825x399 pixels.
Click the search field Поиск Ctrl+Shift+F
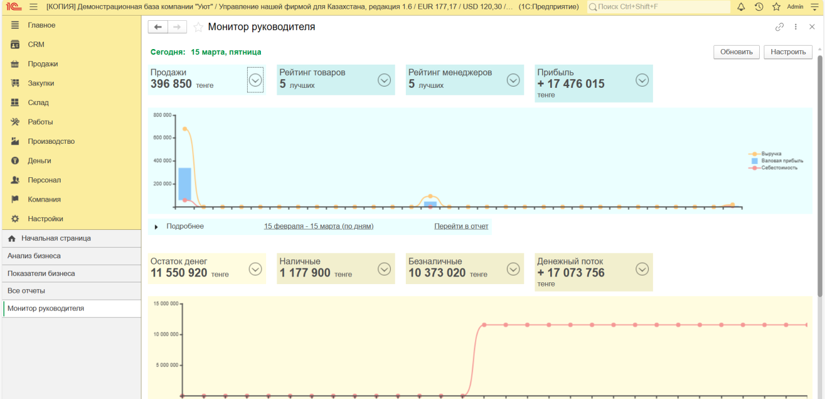[x=658, y=7]
